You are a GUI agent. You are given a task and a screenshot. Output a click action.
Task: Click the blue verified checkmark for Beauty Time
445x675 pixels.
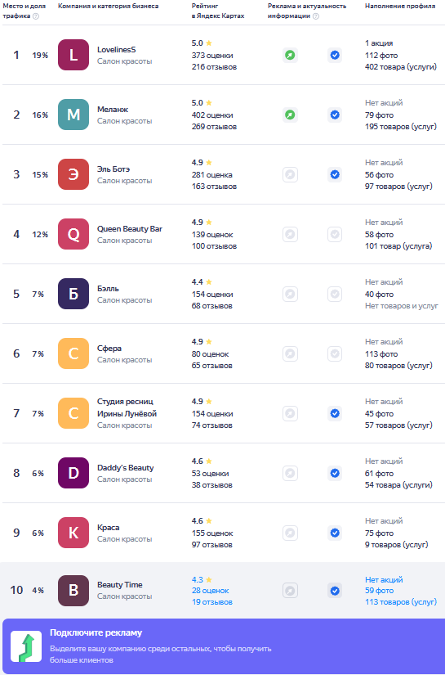(x=335, y=591)
